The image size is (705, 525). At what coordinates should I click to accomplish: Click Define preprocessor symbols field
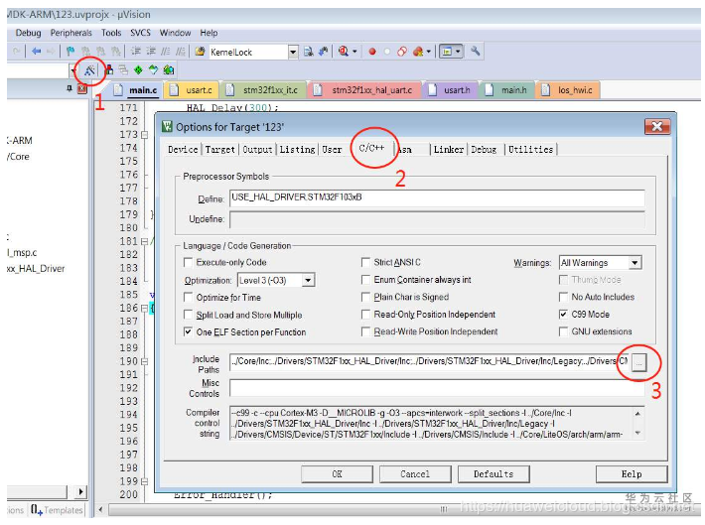pyautogui.click(x=437, y=197)
